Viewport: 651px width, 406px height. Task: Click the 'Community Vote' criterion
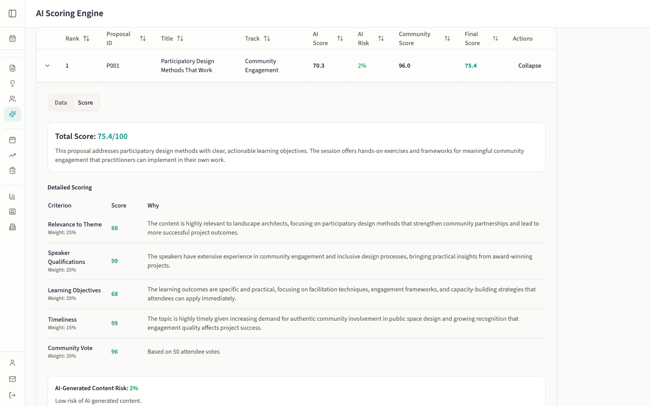[x=70, y=348]
